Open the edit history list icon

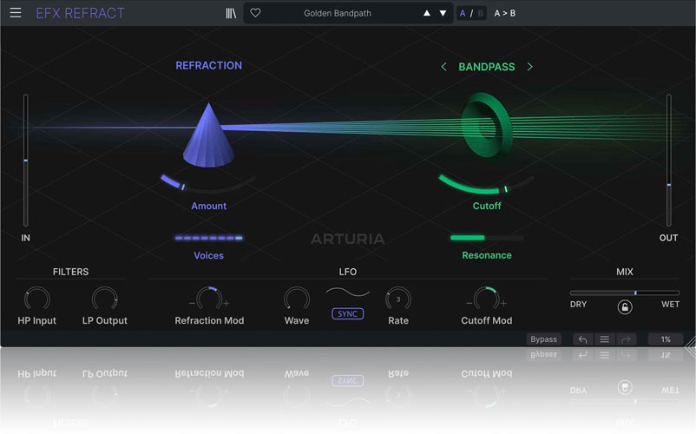(x=605, y=339)
